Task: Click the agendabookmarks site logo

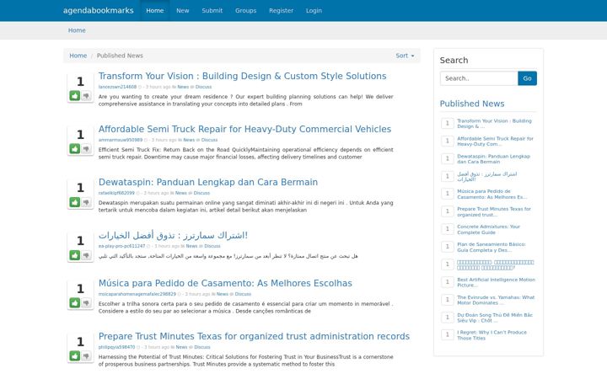Action: click(x=99, y=10)
